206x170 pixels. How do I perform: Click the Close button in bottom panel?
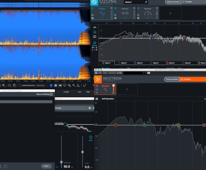[46, 166]
